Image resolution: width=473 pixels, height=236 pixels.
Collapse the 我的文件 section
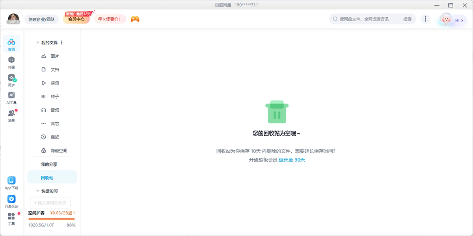click(x=38, y=42)
